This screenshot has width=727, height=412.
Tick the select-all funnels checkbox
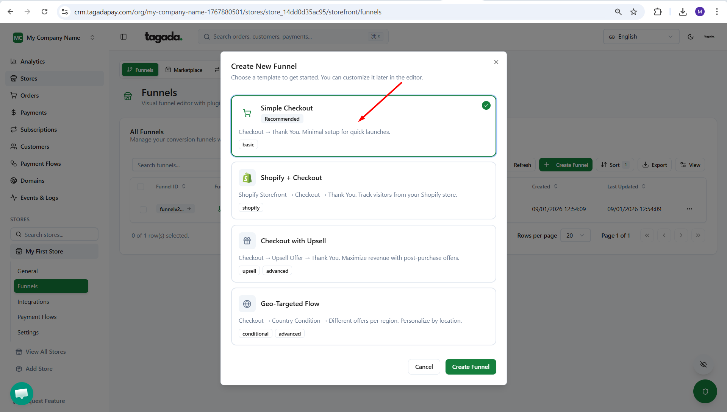(141, 187)
